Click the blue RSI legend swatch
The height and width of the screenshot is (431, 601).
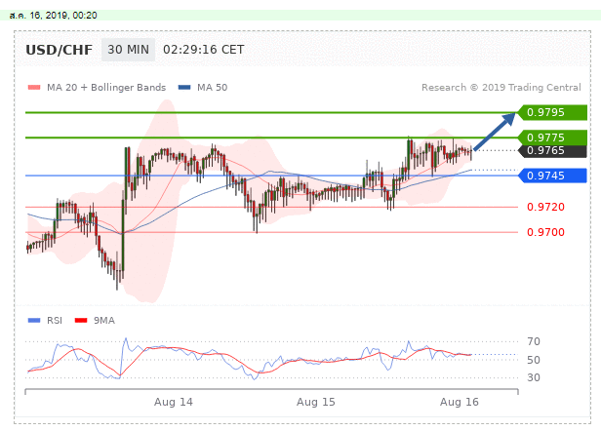click(x=34, y=320)
